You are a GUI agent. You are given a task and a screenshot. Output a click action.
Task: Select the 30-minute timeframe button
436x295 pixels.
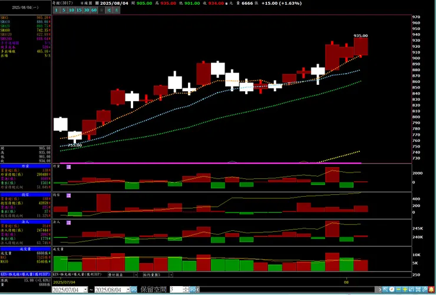87,10
